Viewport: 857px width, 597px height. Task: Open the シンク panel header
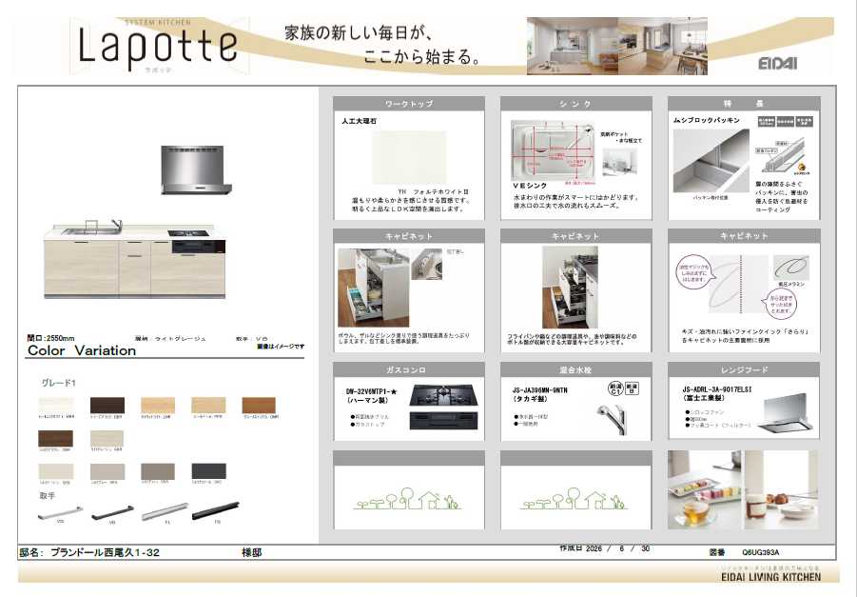coord(576,104)
